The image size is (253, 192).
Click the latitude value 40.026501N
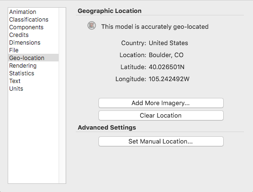(167, 67)
